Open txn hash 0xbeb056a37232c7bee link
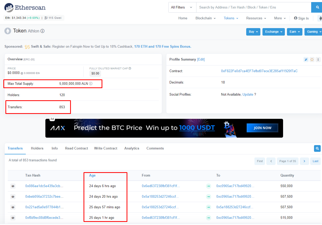322x225 pixels. (x=44, y=197)
